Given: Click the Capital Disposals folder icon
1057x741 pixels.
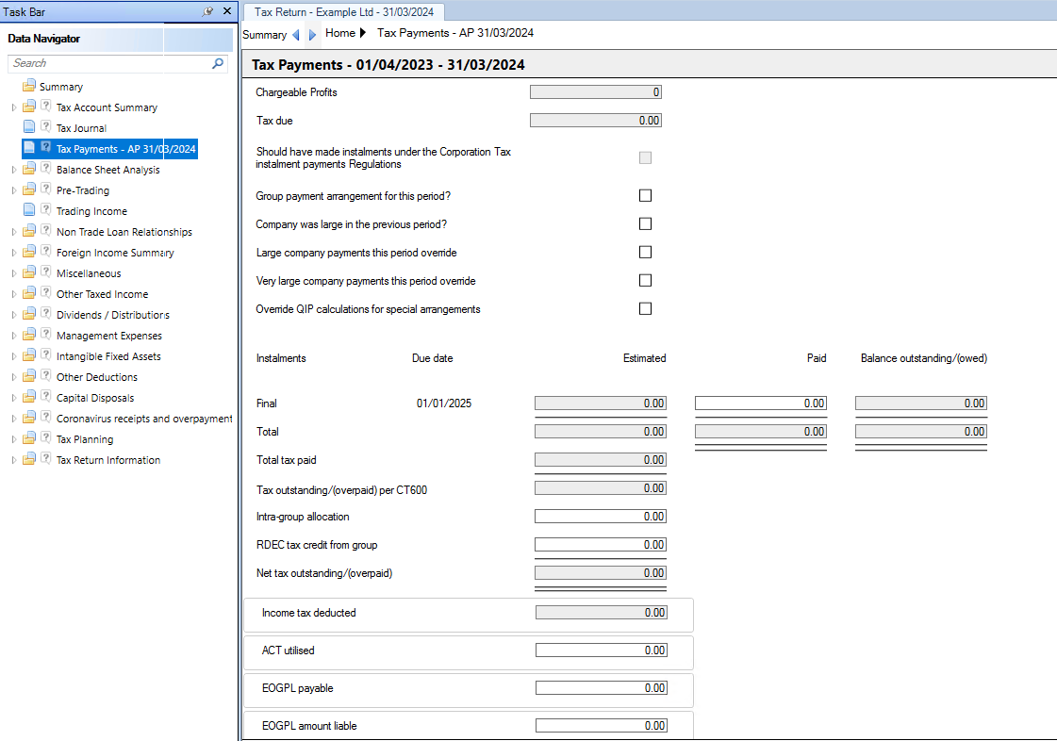Looking at the screenshot, I should tap(29, 397).
